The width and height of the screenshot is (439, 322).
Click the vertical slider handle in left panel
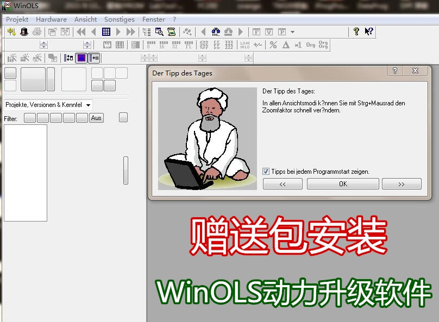point(126,171)
